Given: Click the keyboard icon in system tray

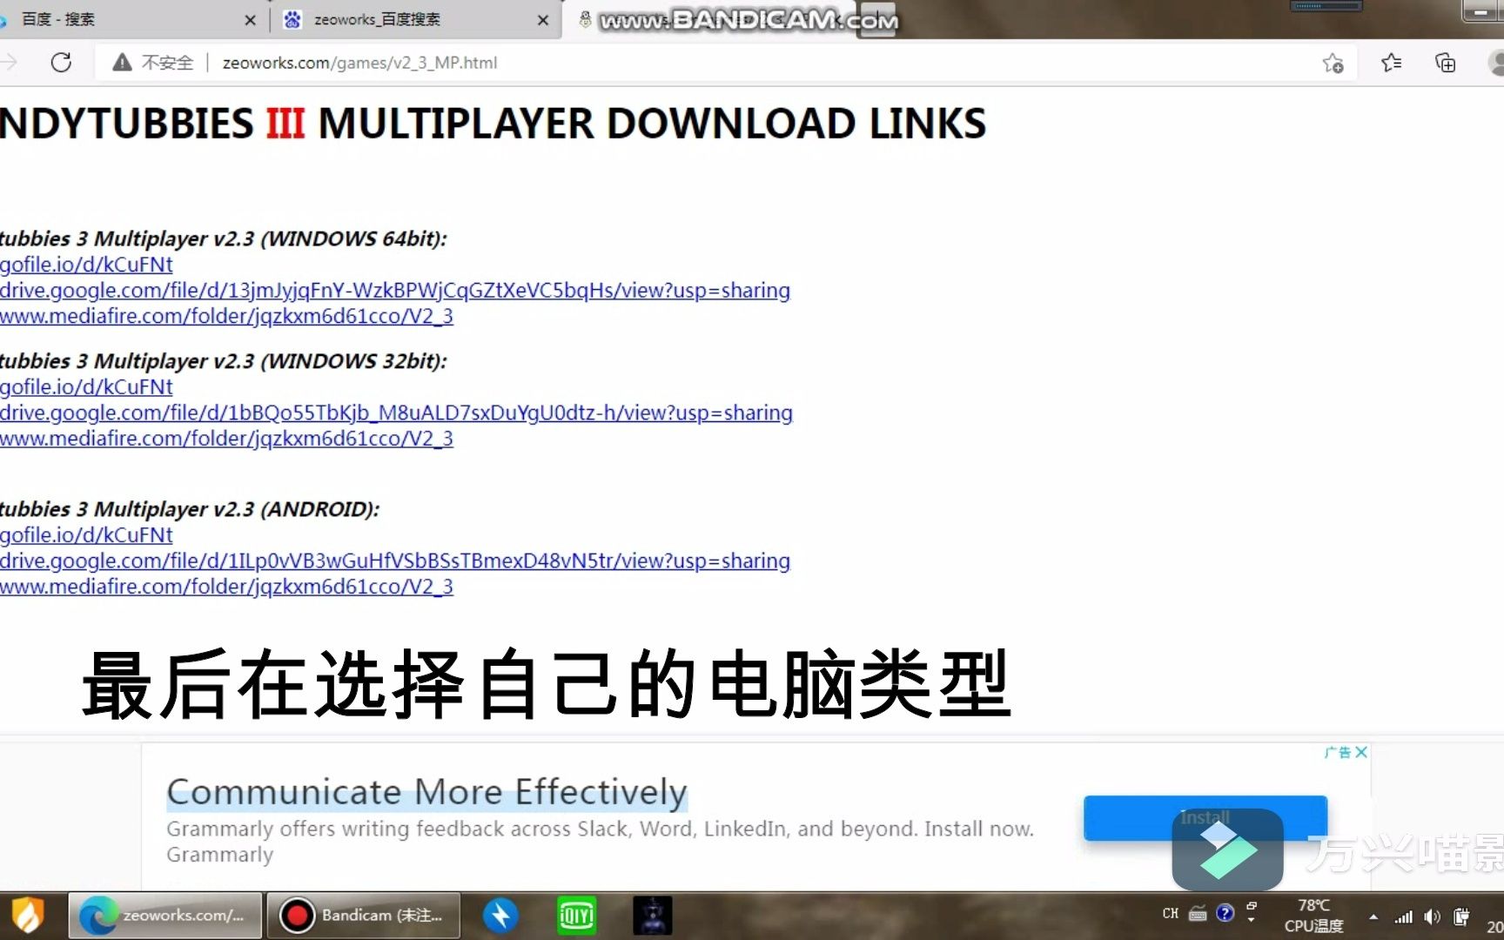Looking at the screenshot, I should coord(1198,914).
